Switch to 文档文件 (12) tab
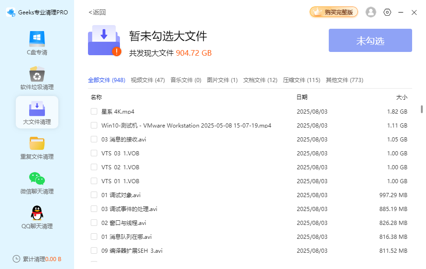 tap(260, 80)
